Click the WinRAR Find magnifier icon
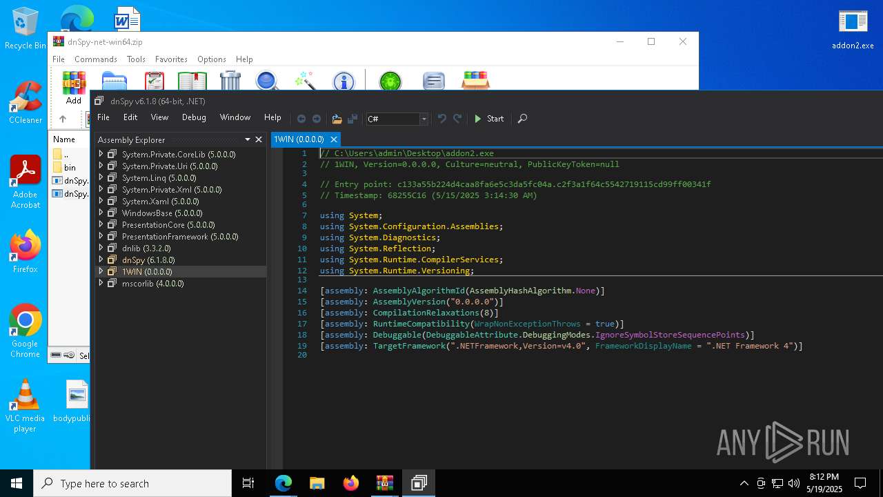Image resolution: width=883 pixels, height=497 pixels. (x=267, y=81)
